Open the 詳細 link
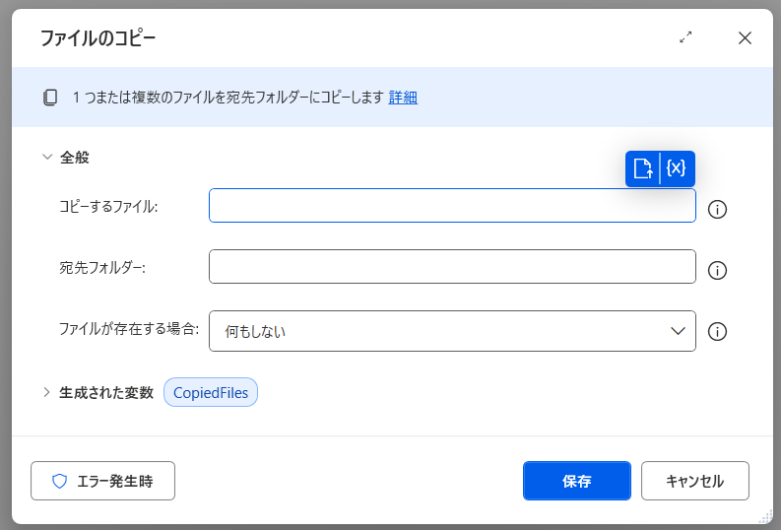 [x=403, y=98]
